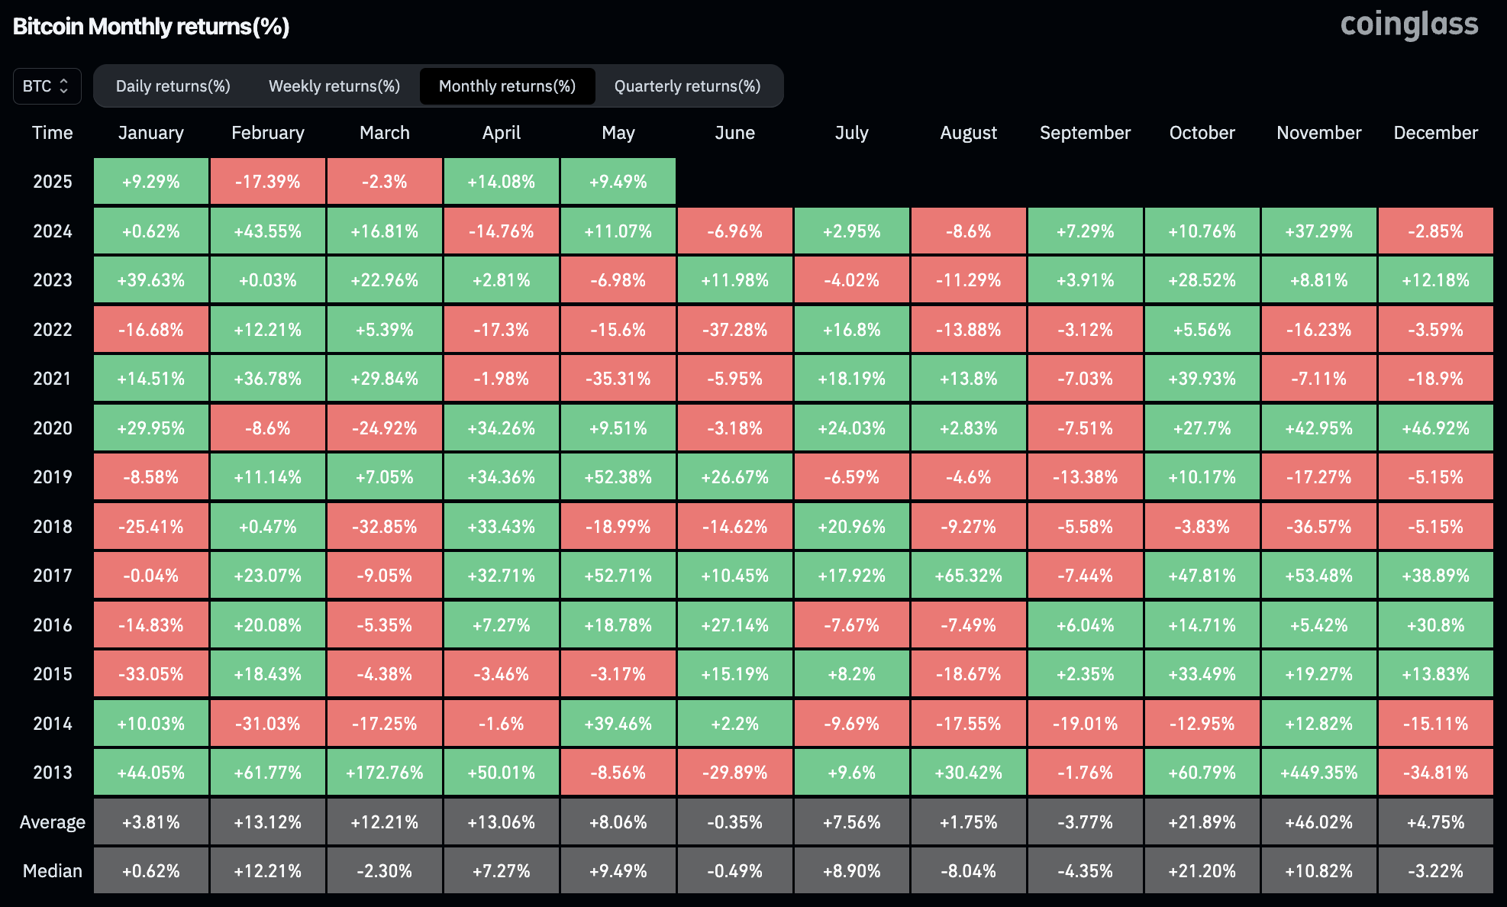Select the December column header

pyautogui.click(x=1435, y=132)
